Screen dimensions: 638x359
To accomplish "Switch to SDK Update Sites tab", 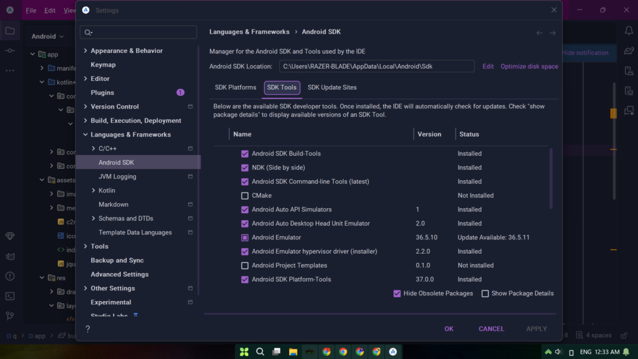I will [332, 87].
